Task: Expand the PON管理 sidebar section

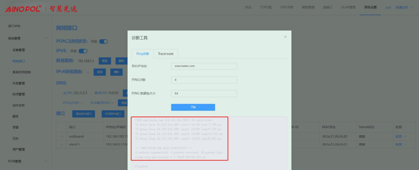Action: tap(46, 161)
